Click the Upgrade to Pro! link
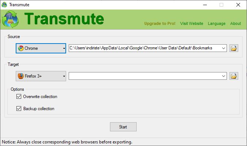Image resolution: width=247 pixels, height=146 pixels. click(x=160, y=23)
